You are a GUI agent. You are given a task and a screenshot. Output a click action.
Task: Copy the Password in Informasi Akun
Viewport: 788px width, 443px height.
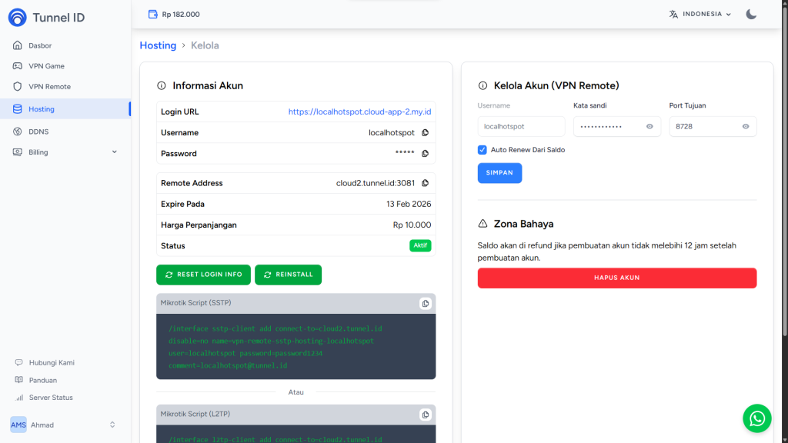[x=425, y=154]
